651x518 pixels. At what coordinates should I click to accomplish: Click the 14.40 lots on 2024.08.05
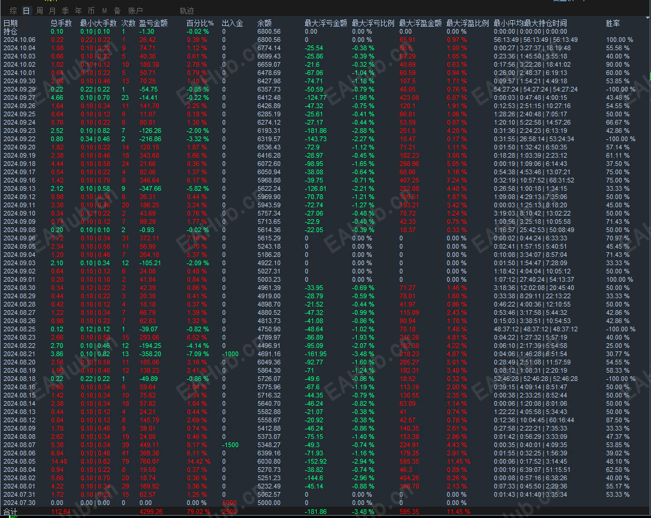pyautogui.click(x=59, y=461)
